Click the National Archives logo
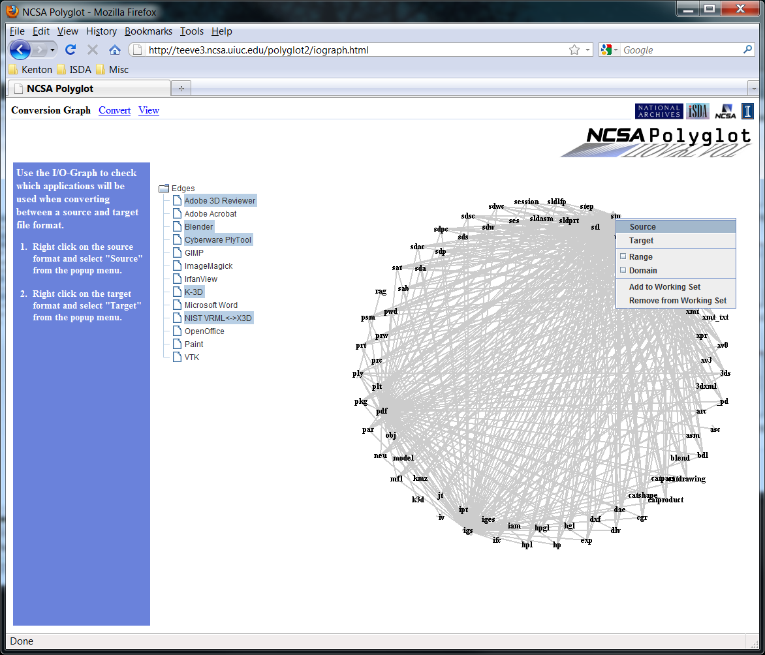The height and width of the screenshot is (655, 765). pyautogui.click(x=659, y=111)
